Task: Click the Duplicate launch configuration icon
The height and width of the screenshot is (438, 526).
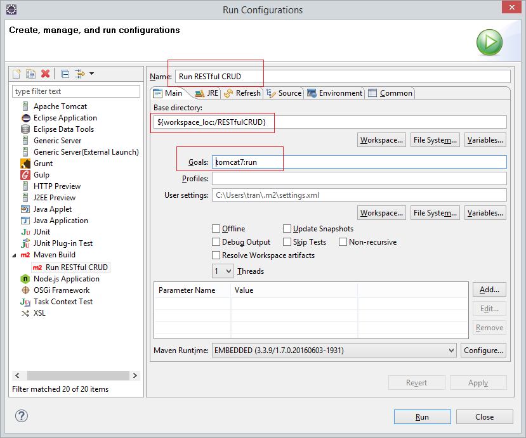Action: tap(30, 74)
